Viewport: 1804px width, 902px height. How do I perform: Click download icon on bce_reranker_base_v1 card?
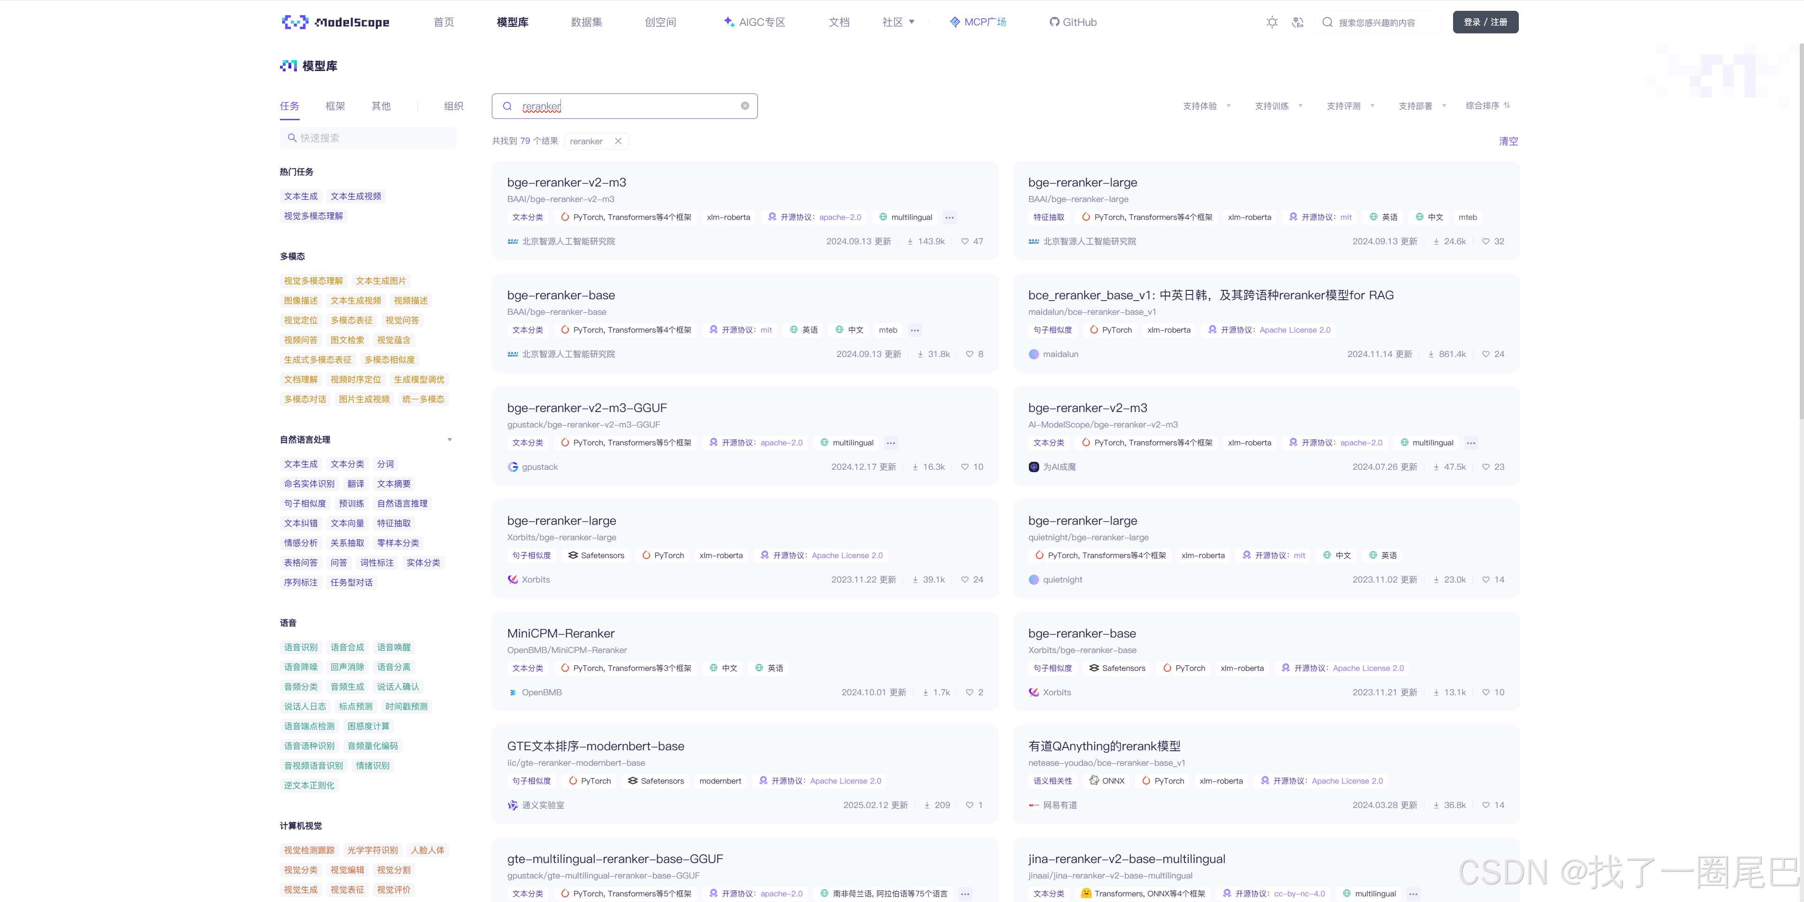(x=1431, y=354)
